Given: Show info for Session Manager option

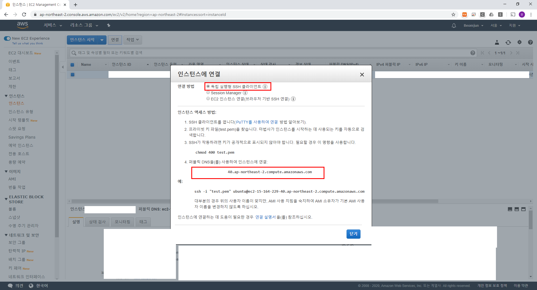Looking at the screenshot, I should click(x=245, y=93).
